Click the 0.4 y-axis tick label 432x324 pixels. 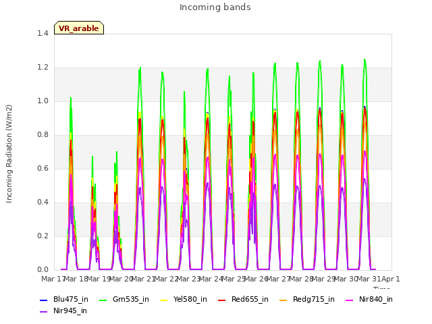tap(43, 202)
